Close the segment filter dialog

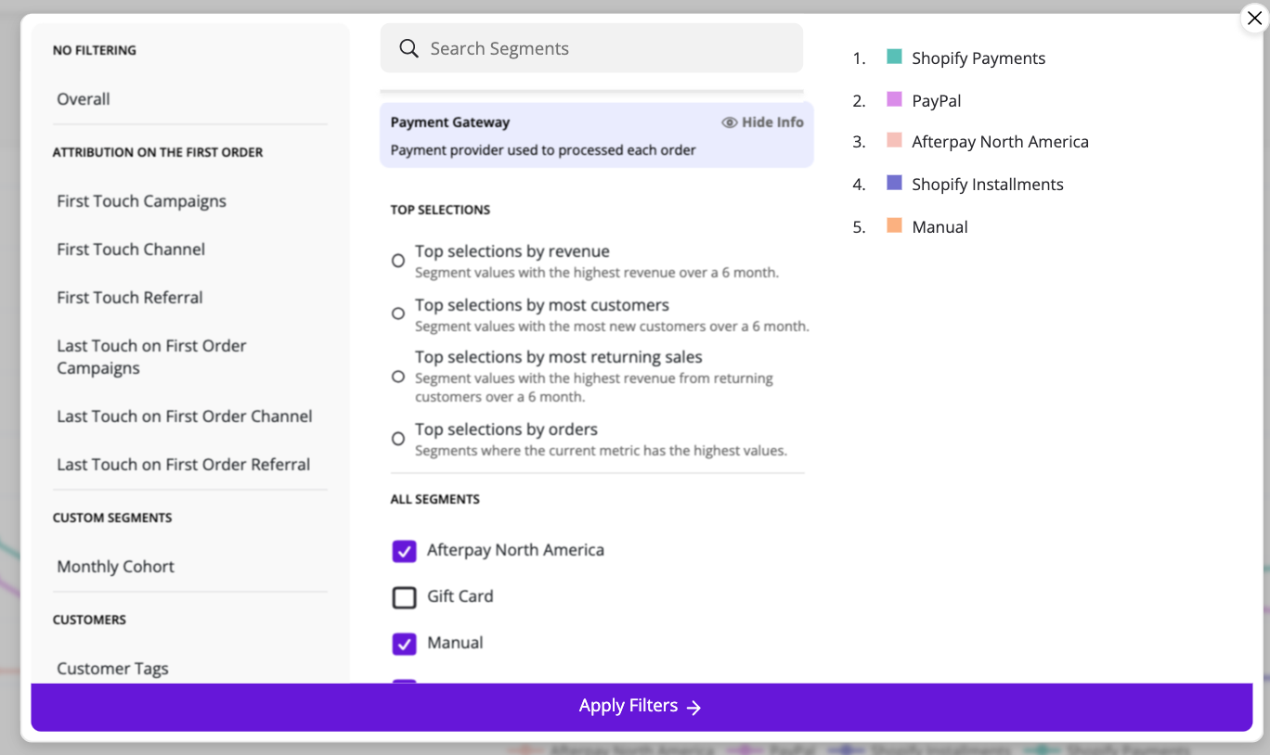pos(1254,19)
